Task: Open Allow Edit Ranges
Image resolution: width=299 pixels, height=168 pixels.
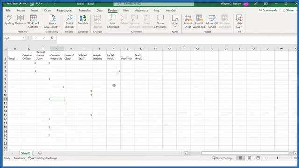Action: (212, 21)
